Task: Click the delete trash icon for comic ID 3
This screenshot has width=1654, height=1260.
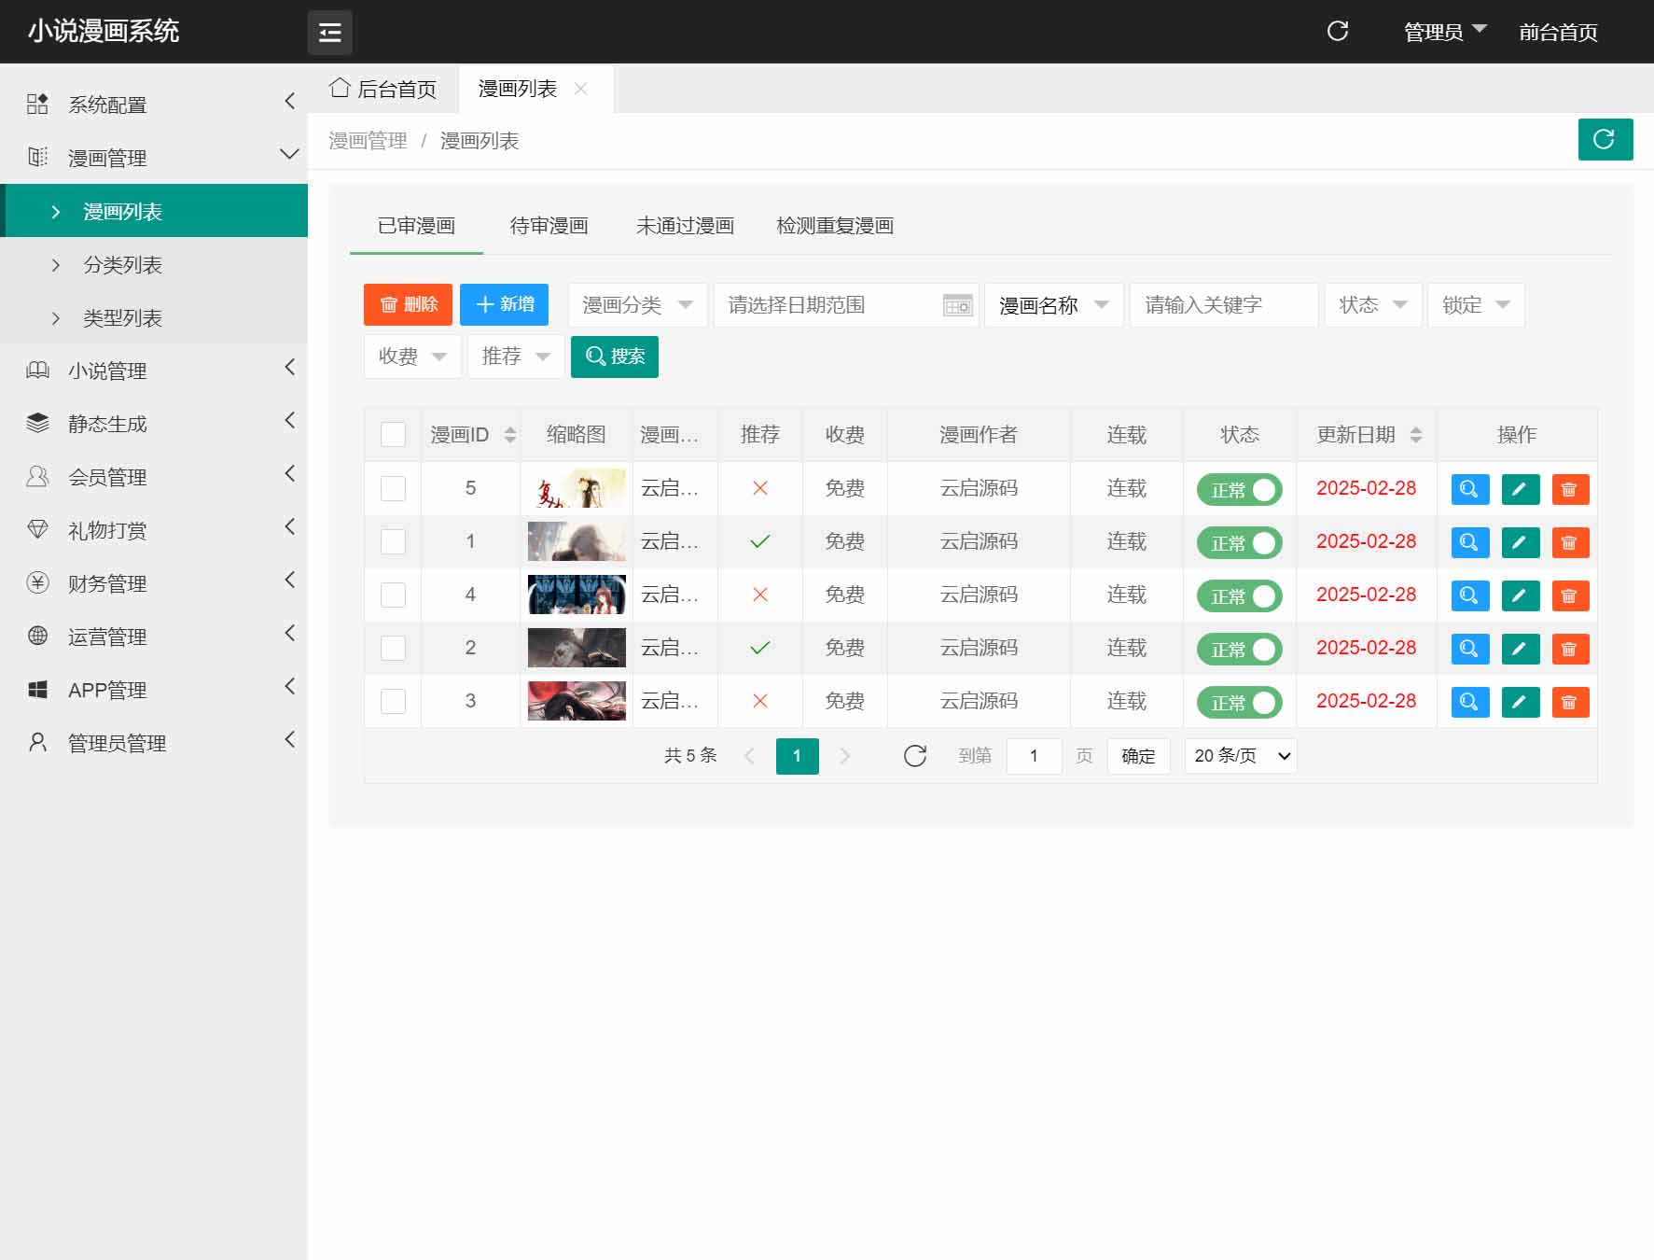Action: [x=1570, y=701]
